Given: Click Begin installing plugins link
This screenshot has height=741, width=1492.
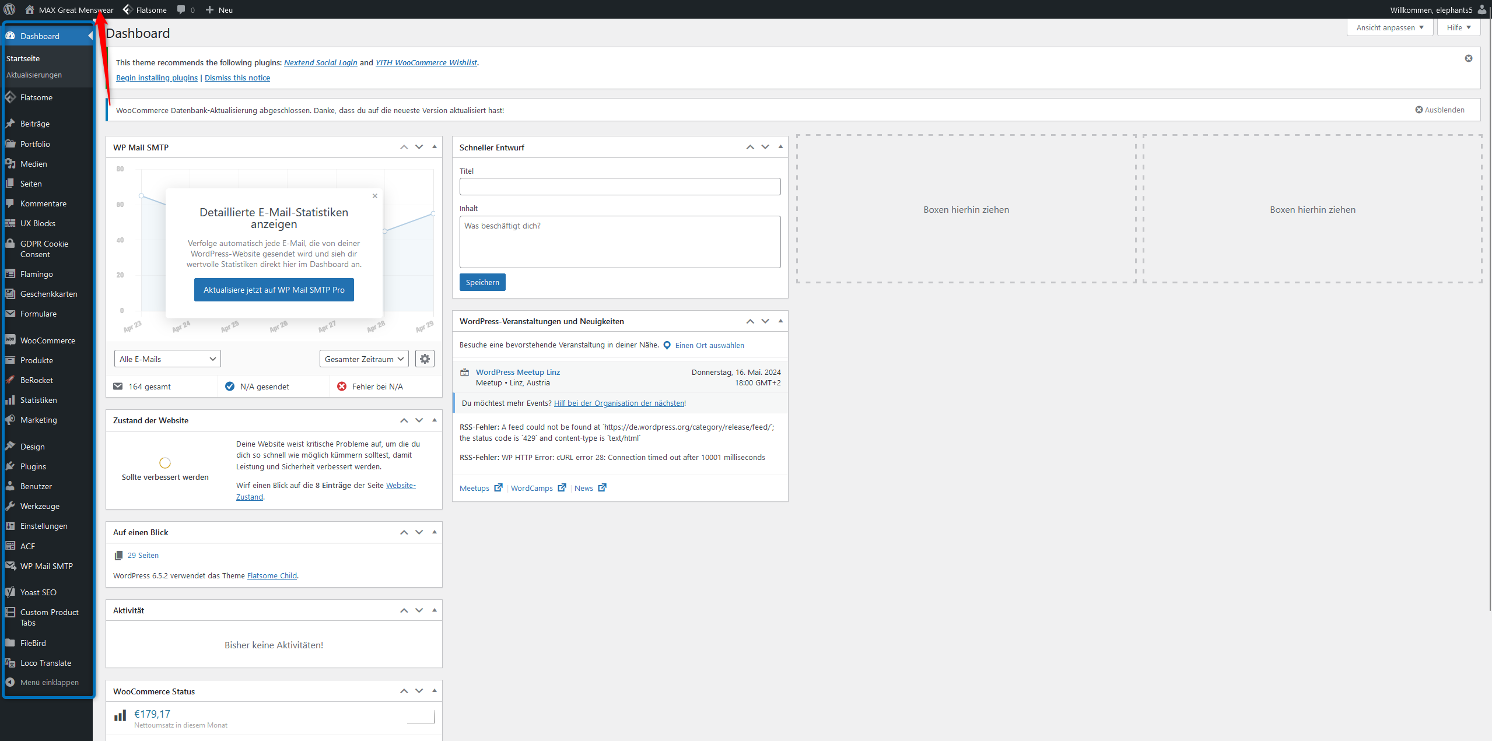Looking at the screenshot, I should 157,78.
